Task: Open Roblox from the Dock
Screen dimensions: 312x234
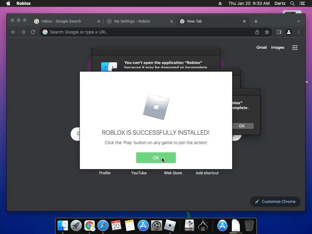Action: point(170,226)
